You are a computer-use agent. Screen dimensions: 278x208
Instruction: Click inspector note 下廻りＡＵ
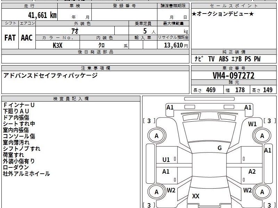[x=16, y=111]
